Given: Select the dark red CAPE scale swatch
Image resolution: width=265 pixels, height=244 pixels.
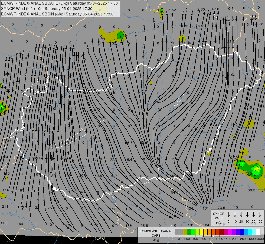Looking at the screenshot, I should click(x=222, y=232).
